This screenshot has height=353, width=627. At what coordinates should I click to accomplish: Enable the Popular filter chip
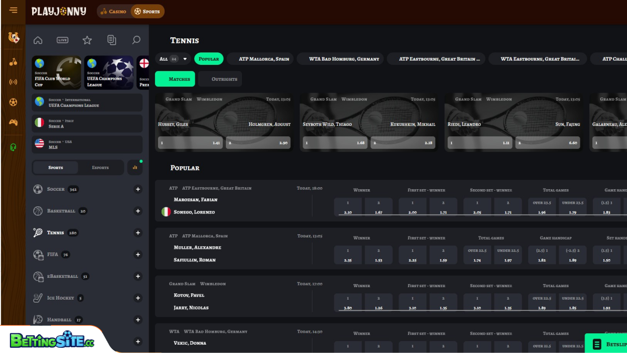click(209, 59)
